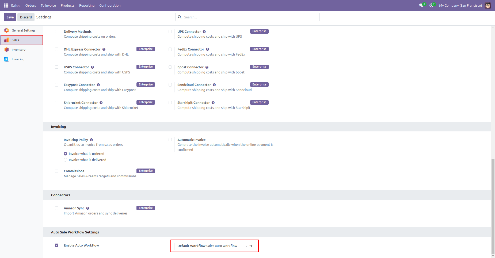Click help icon next to Easypost Connector
Screen dimensions: 495x258
pos(98,85)
